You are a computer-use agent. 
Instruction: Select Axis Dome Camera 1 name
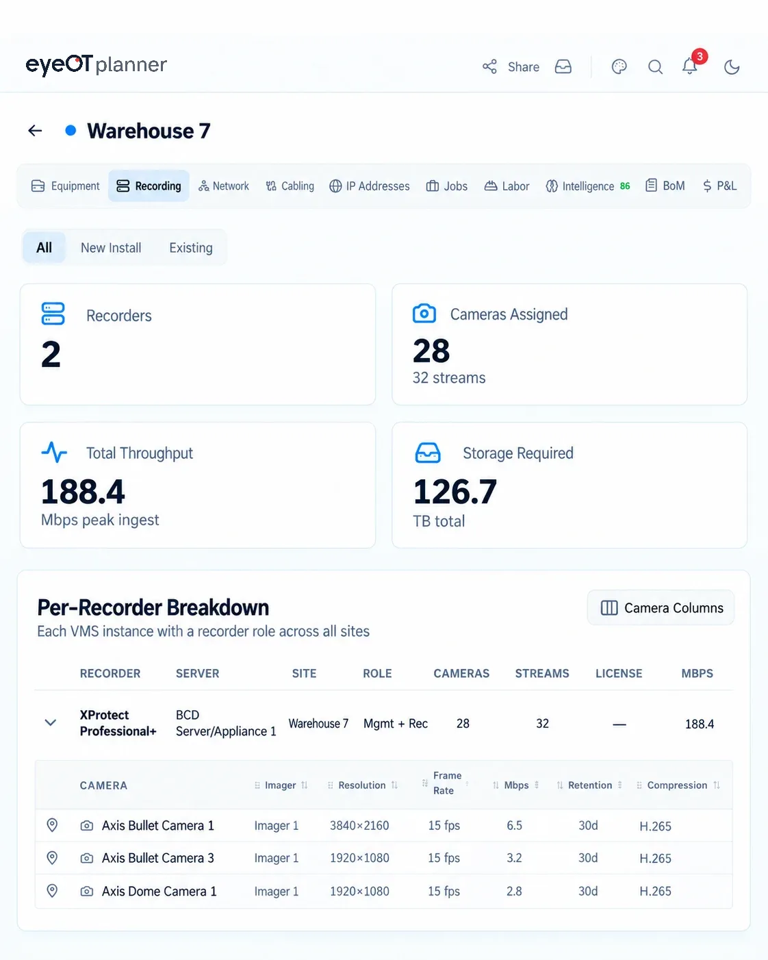(x=159, y=892)
